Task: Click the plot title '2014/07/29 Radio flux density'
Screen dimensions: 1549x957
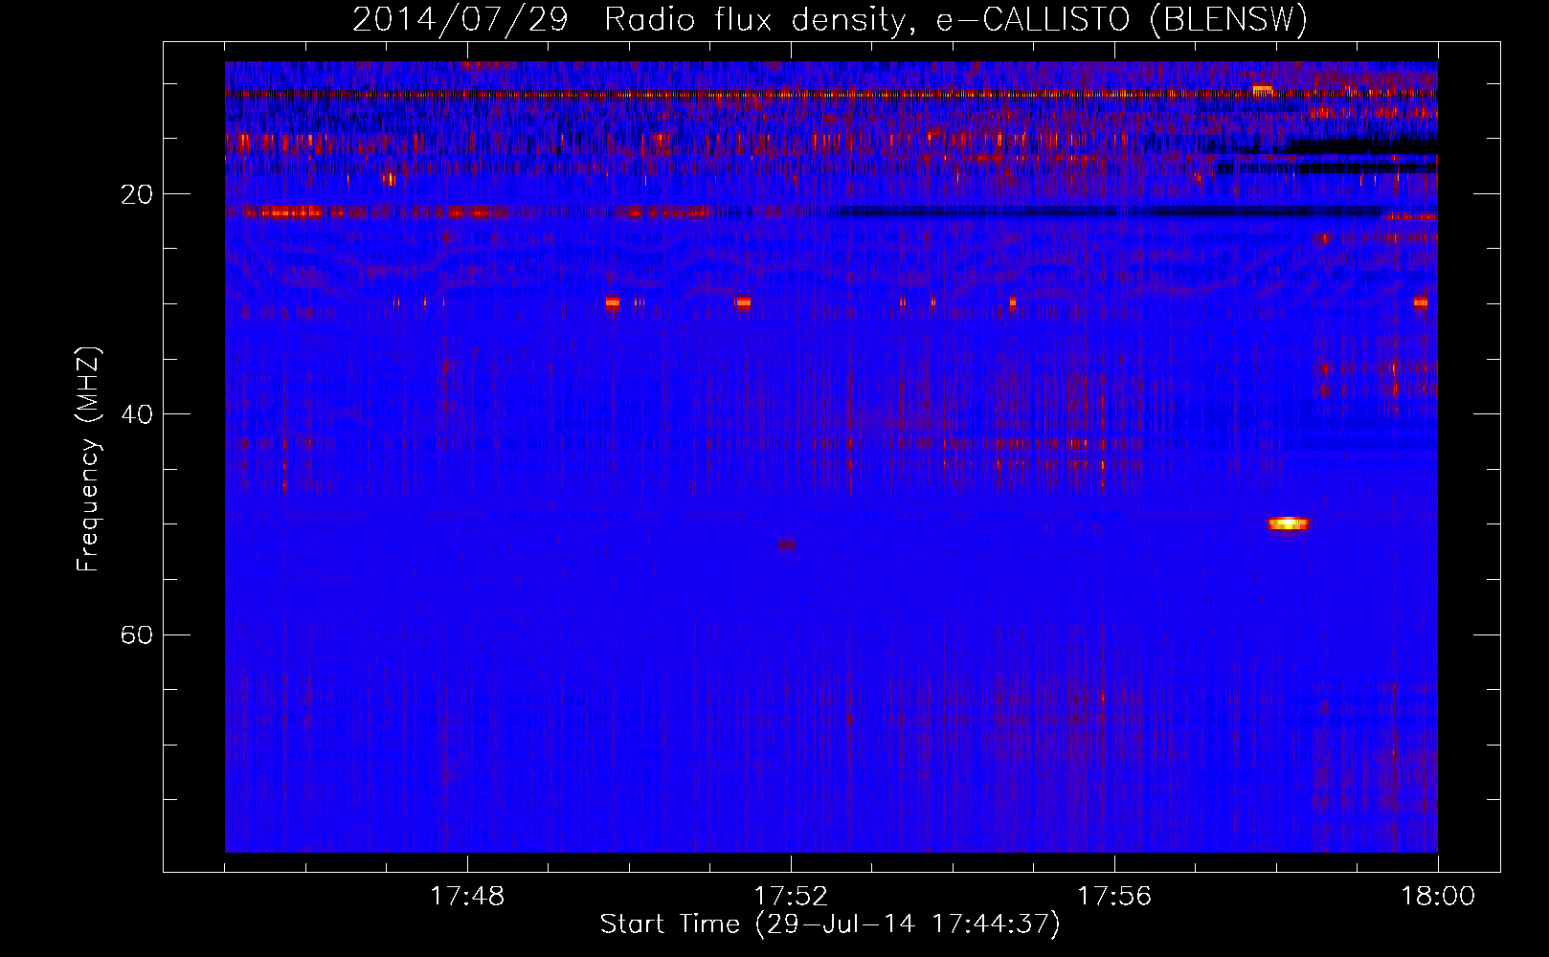Action: [x=830, y=19]
